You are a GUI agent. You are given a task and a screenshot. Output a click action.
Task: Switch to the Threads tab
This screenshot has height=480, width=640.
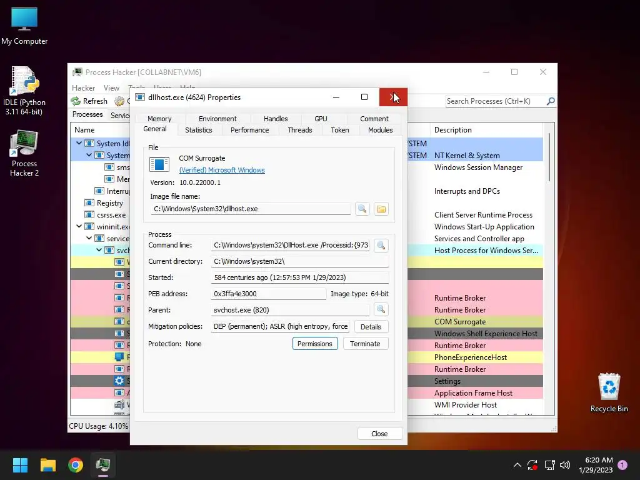[x=299, y=130]
